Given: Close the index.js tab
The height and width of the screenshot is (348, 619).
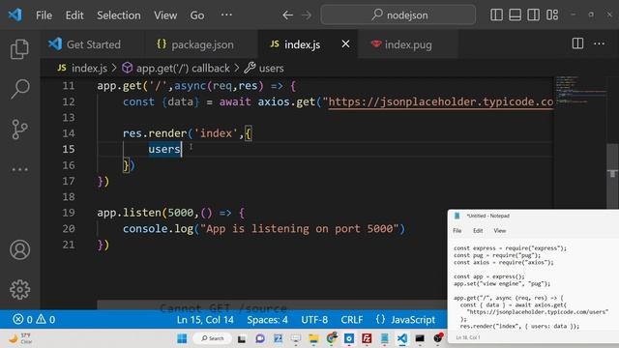Looking at the screenshot, I should (x=345, y=43).
